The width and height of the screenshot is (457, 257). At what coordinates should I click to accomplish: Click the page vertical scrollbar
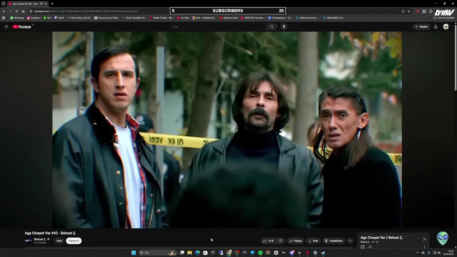pos(456,57)
